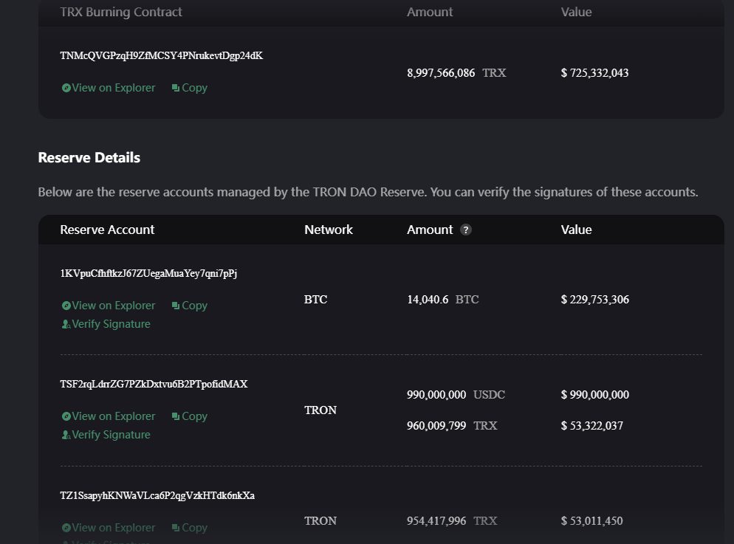Click copy icon for TNMcQVGPzqH9 address

[x=176, y=88]
